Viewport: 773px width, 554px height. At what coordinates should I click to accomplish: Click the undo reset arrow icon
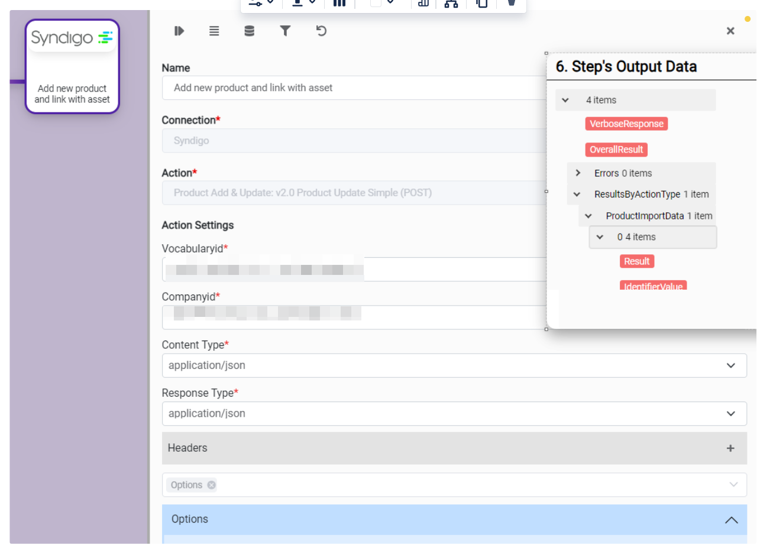321,31
